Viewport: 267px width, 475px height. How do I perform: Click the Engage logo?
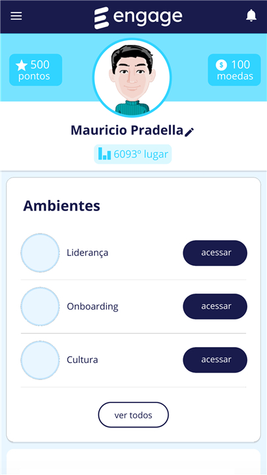tap(138, 18)
